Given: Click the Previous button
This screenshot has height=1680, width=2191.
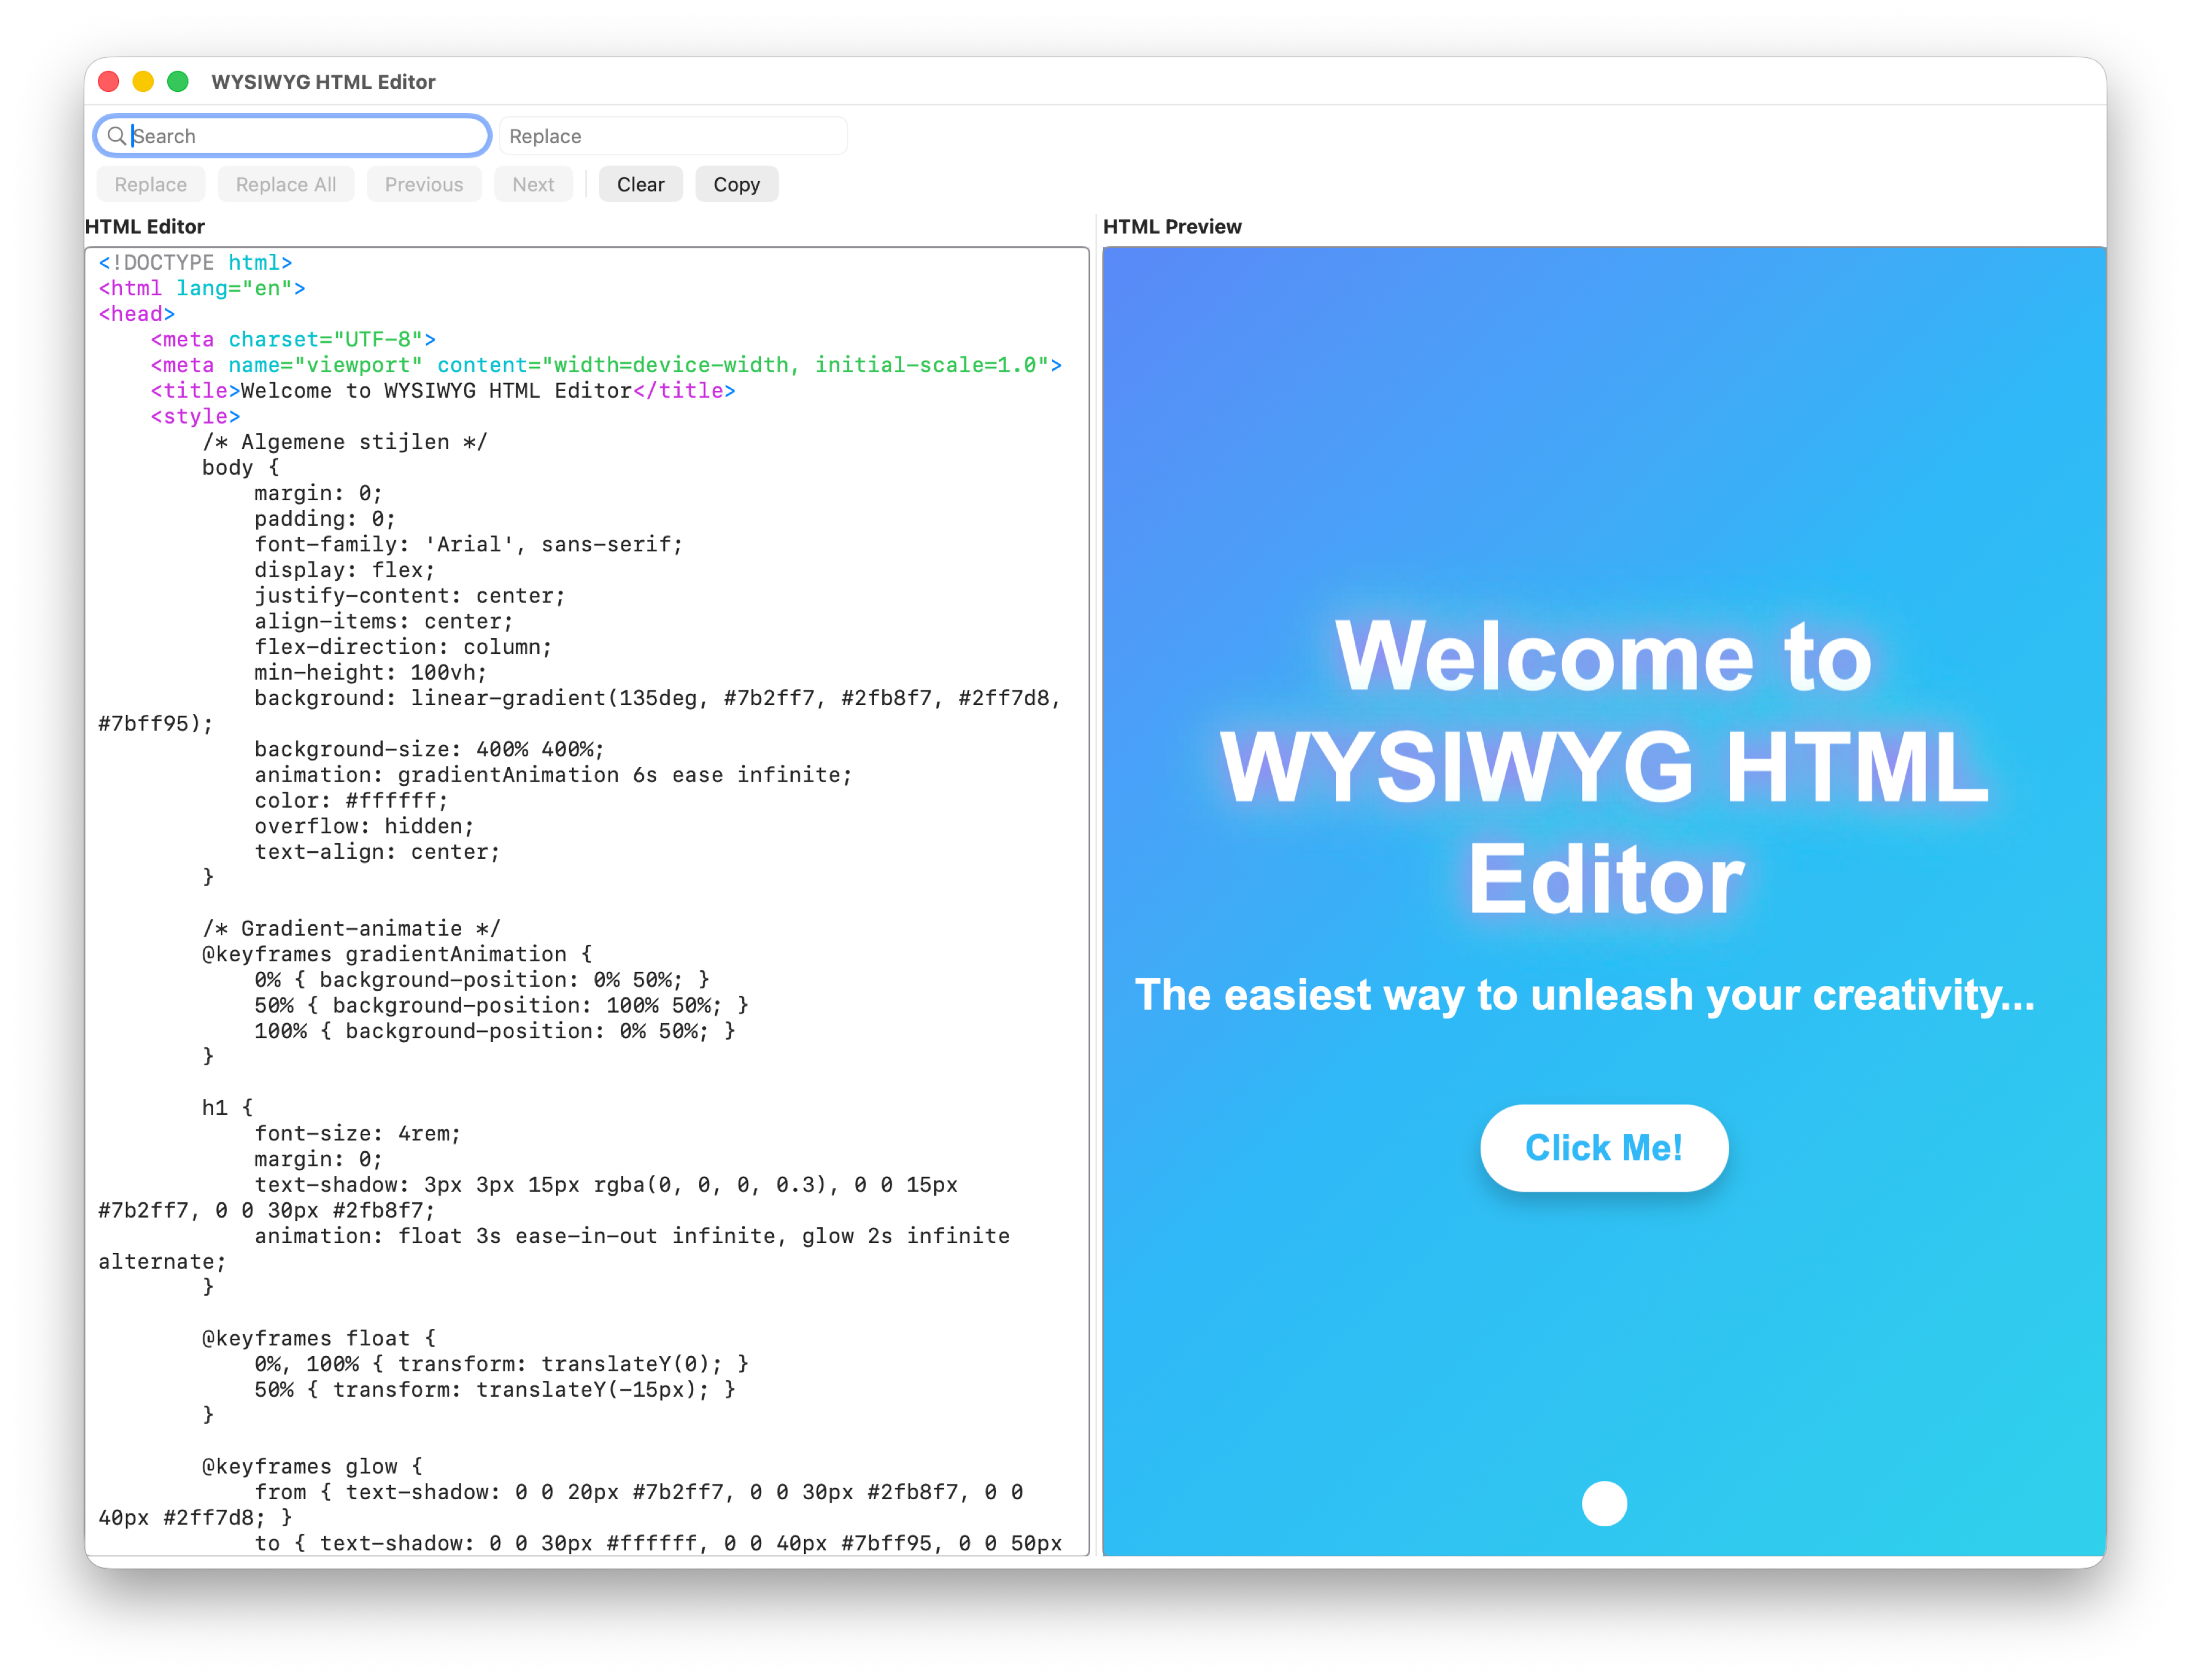Looking at the screenshot, I should 424,184.
